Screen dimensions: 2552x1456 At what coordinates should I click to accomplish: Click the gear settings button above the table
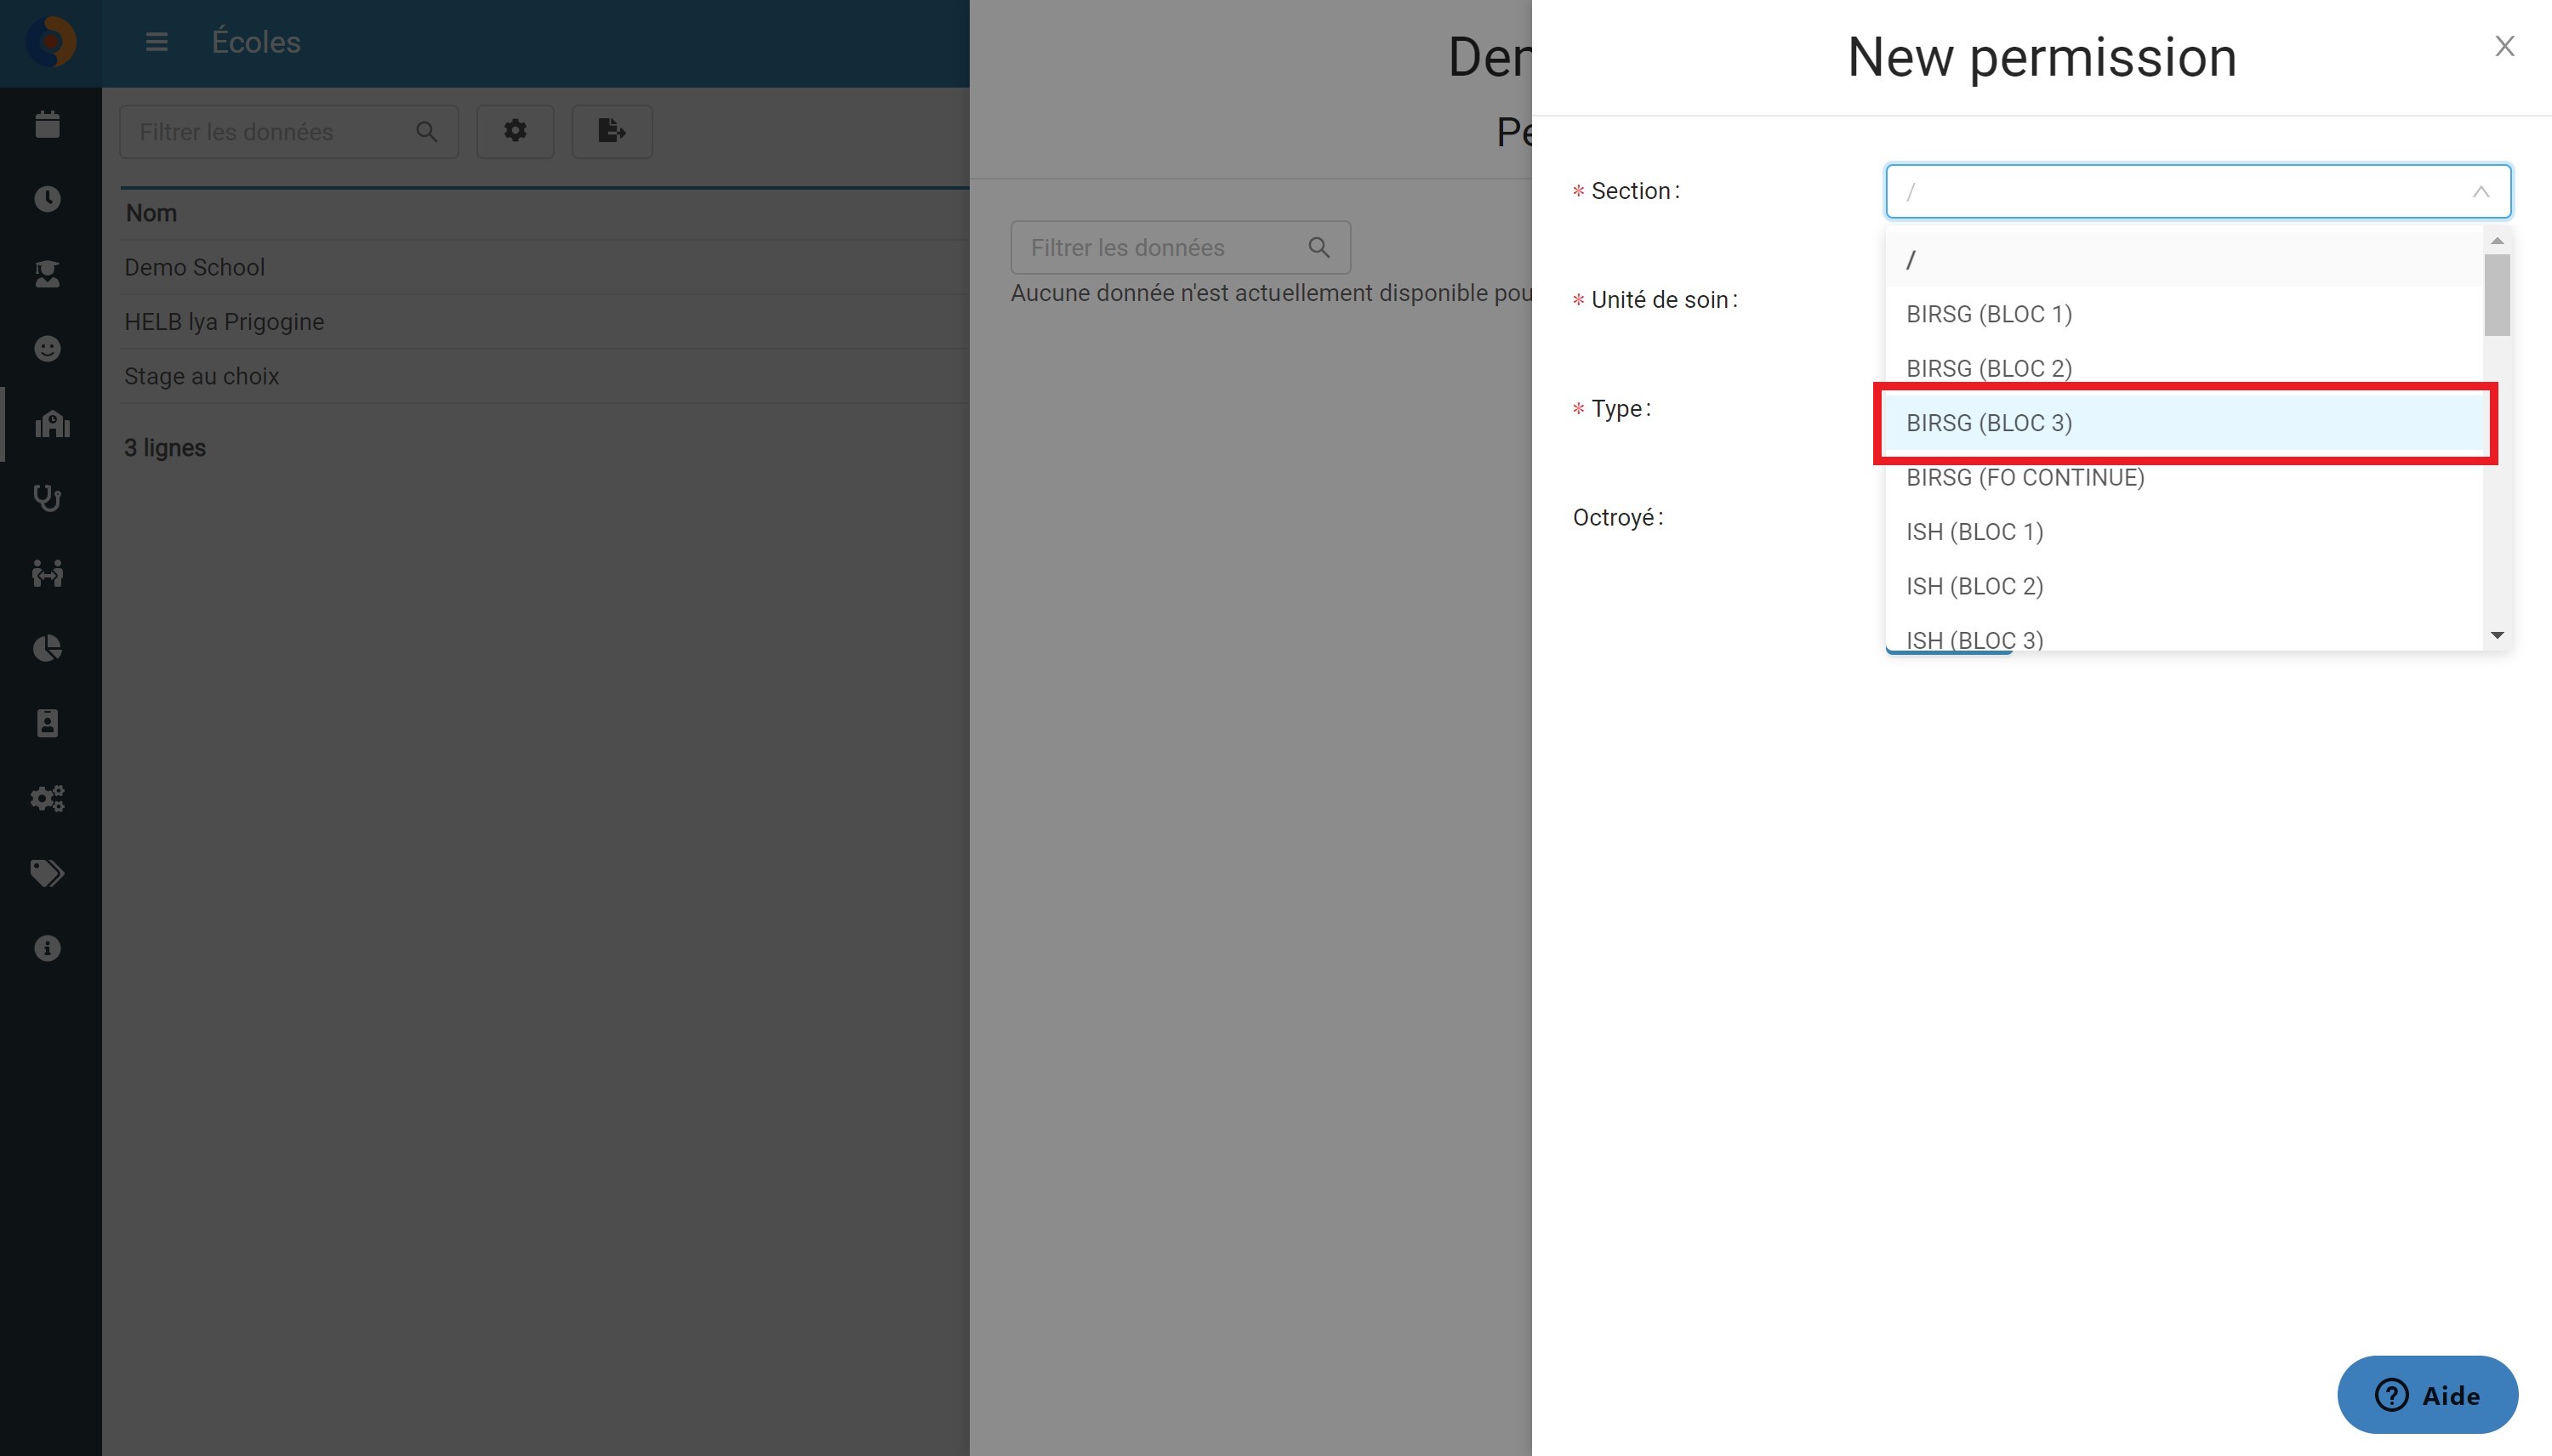point(515,131)
